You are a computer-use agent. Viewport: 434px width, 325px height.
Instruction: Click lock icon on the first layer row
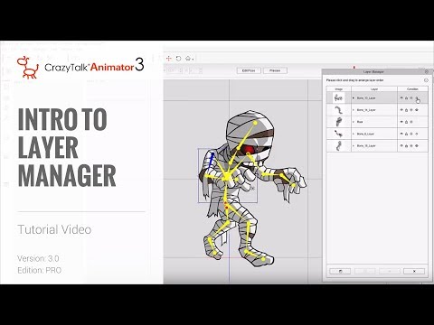point(406,97)
